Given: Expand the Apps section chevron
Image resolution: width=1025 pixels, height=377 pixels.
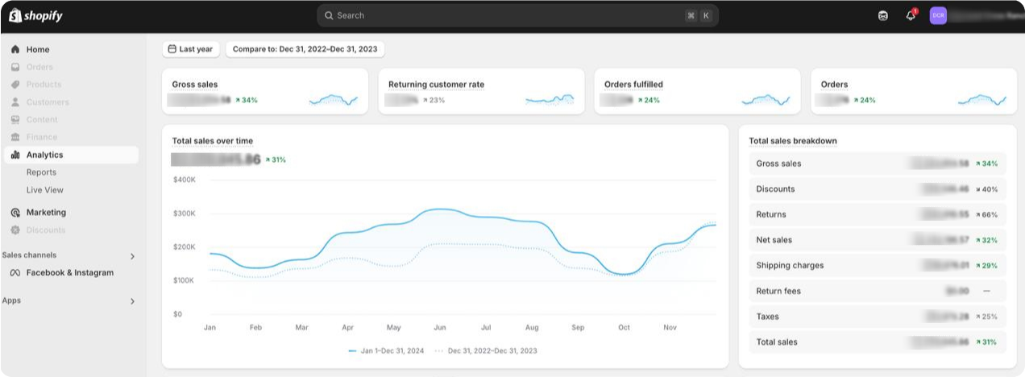Looking at the screenshot, I should (x=133, y=301).
